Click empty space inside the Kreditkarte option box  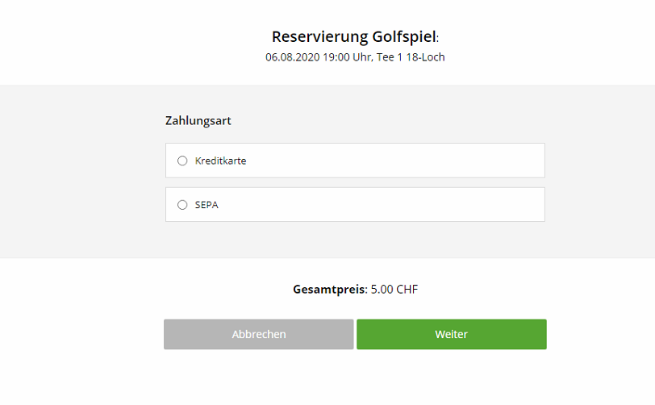(x=387, y=161)
